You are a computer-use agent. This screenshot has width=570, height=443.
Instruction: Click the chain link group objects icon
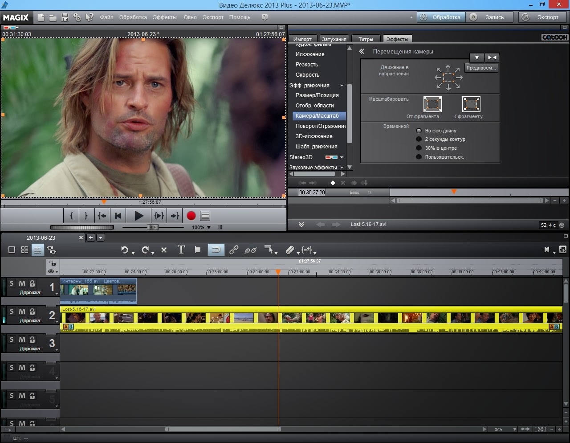(233, 250)
